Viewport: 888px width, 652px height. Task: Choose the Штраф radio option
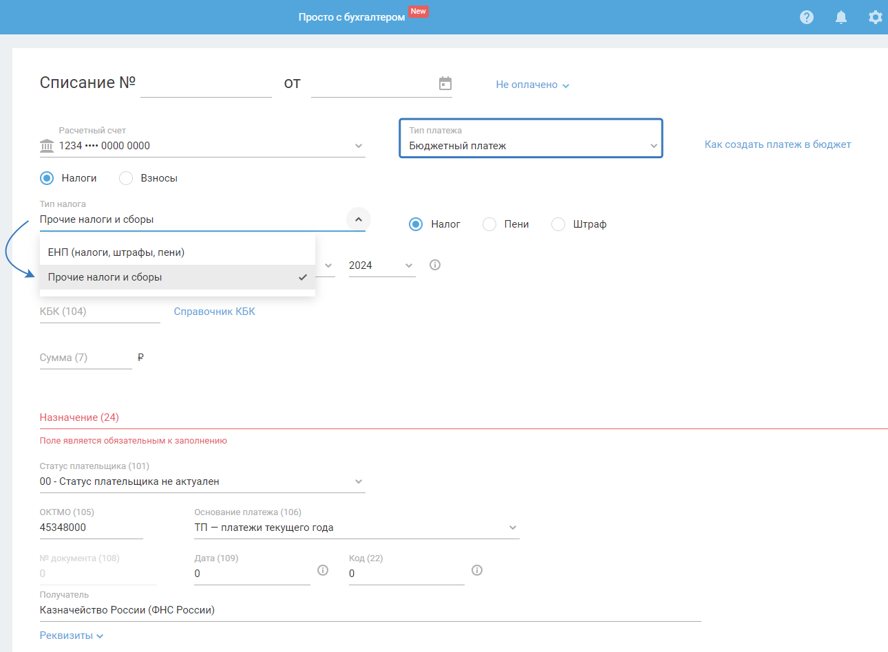[558, 224]
